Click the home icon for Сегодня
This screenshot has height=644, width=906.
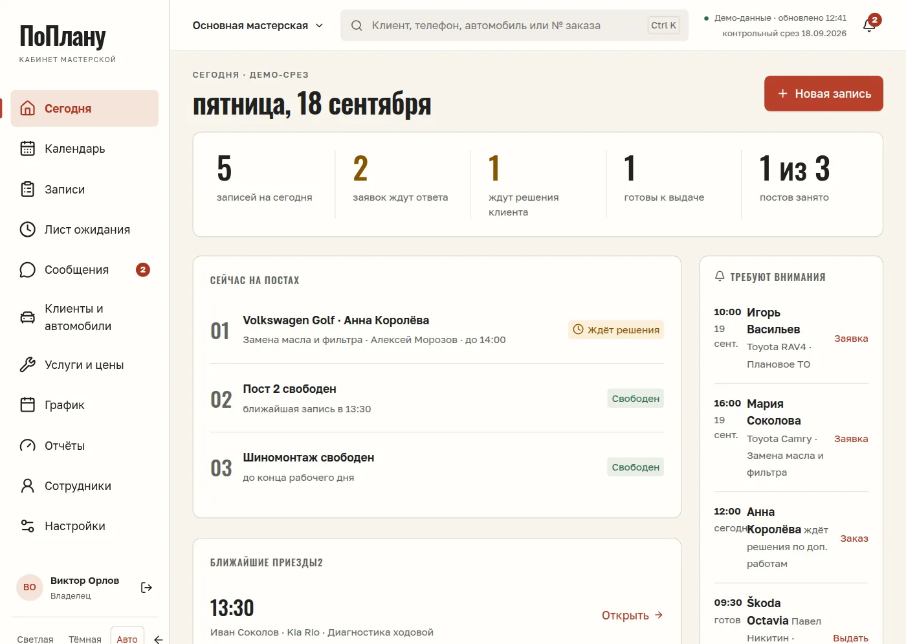(27, 108)
